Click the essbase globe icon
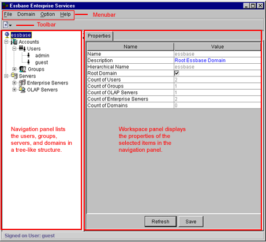This screenshot has width=266, height=242. tap(7, 35)
